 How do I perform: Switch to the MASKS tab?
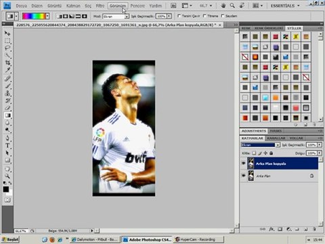[x=276, y=131]
